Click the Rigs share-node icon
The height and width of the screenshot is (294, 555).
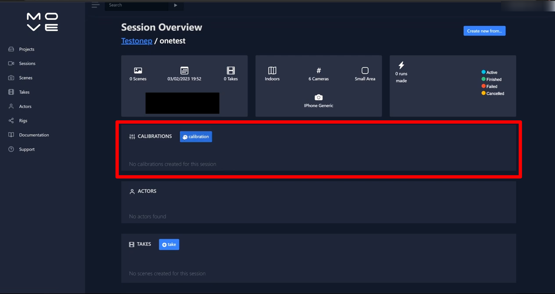tap(11, 121)
